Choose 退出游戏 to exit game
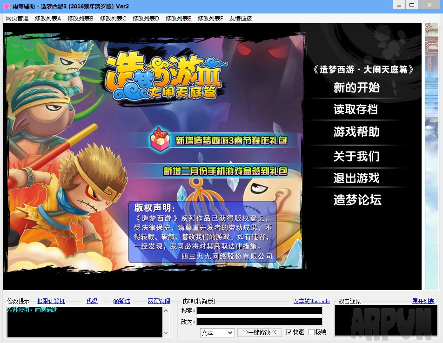This screenshot has height=343, width=443. [x=356, y=178]
